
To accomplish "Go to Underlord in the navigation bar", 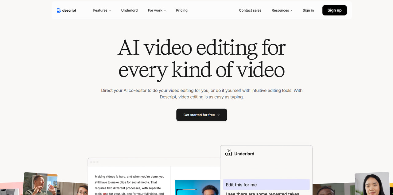I will [129, 10].
